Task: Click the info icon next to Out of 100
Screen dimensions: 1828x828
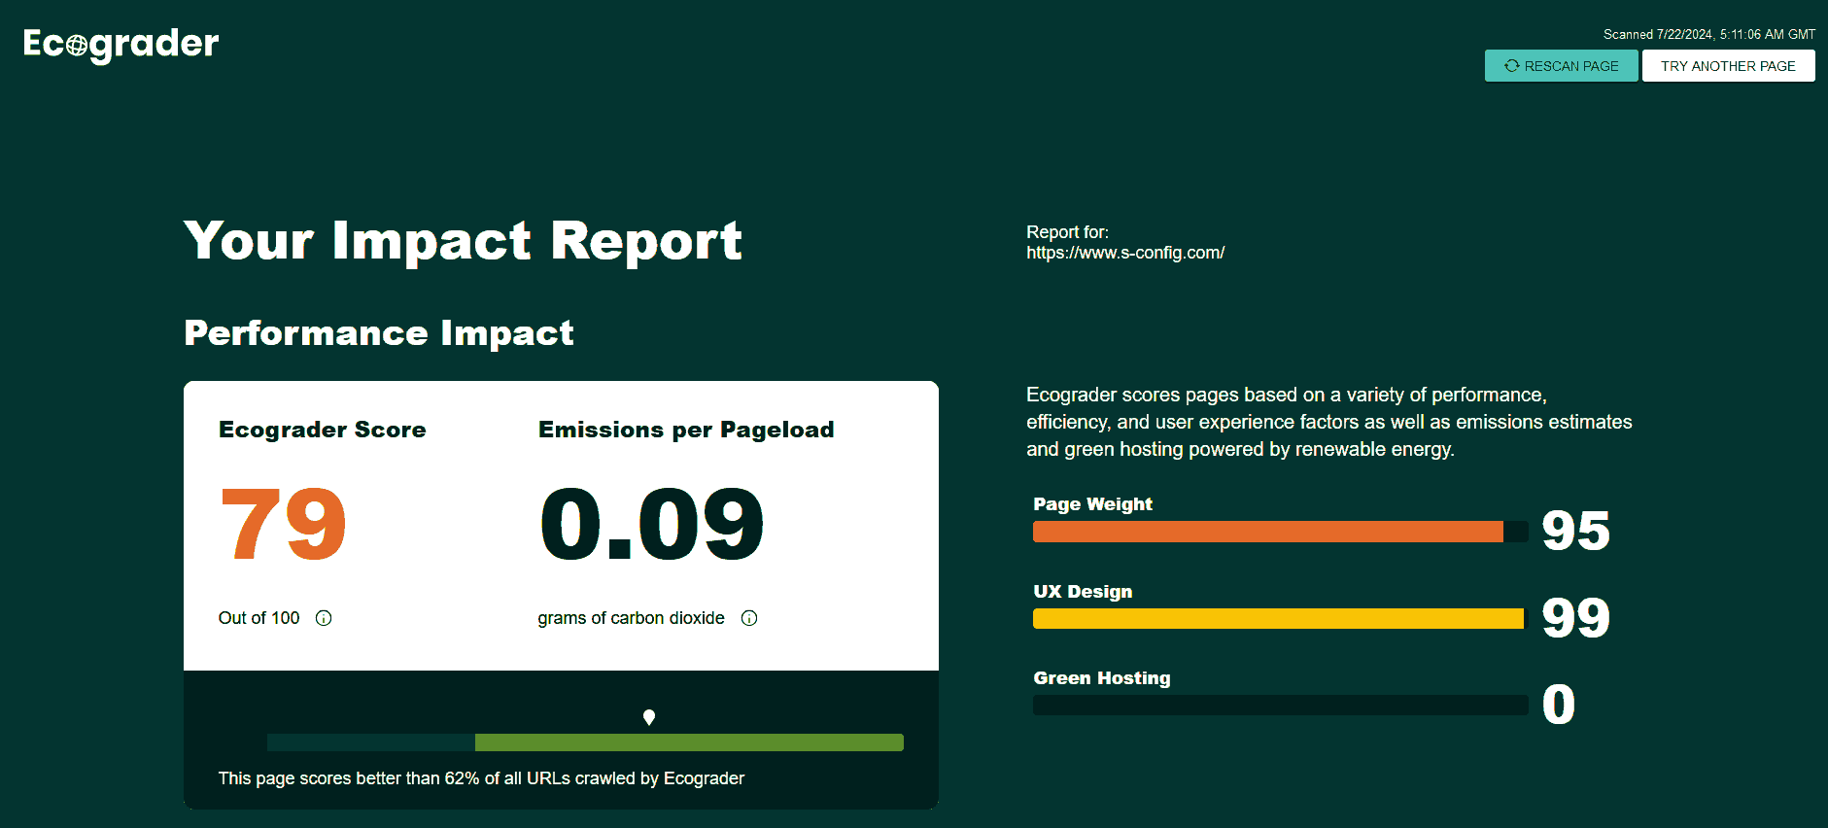Action: click(324, 618)
